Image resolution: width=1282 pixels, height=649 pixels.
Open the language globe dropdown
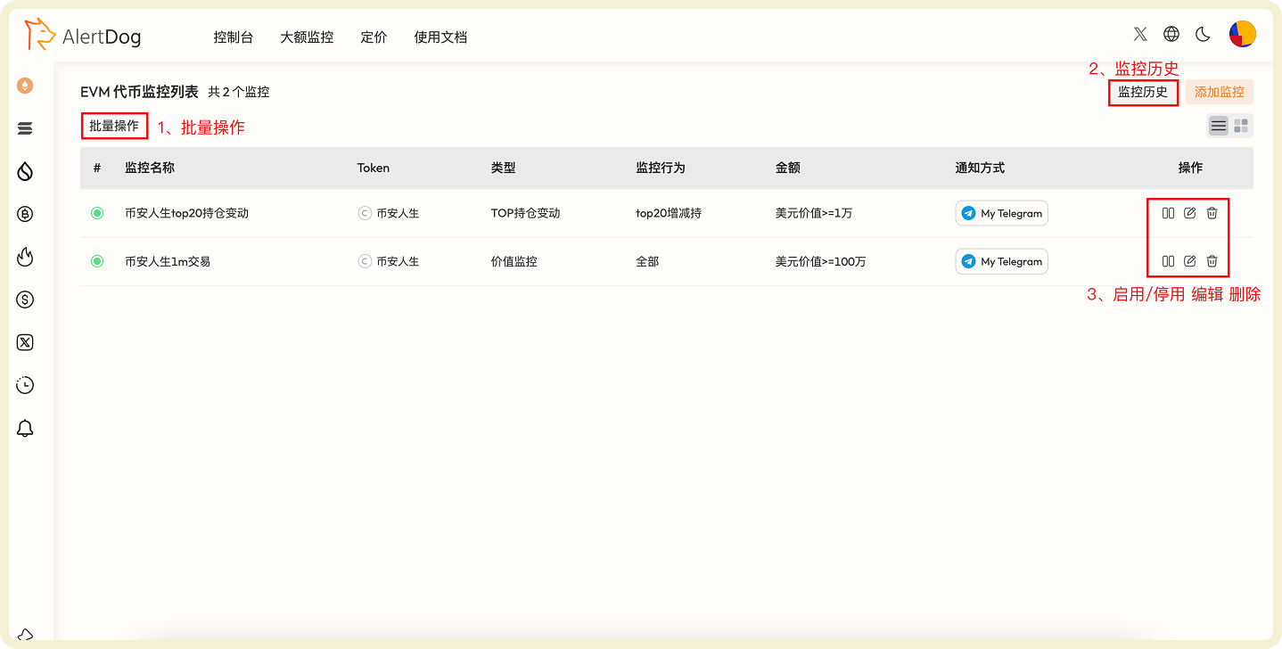pos(1171,33)
